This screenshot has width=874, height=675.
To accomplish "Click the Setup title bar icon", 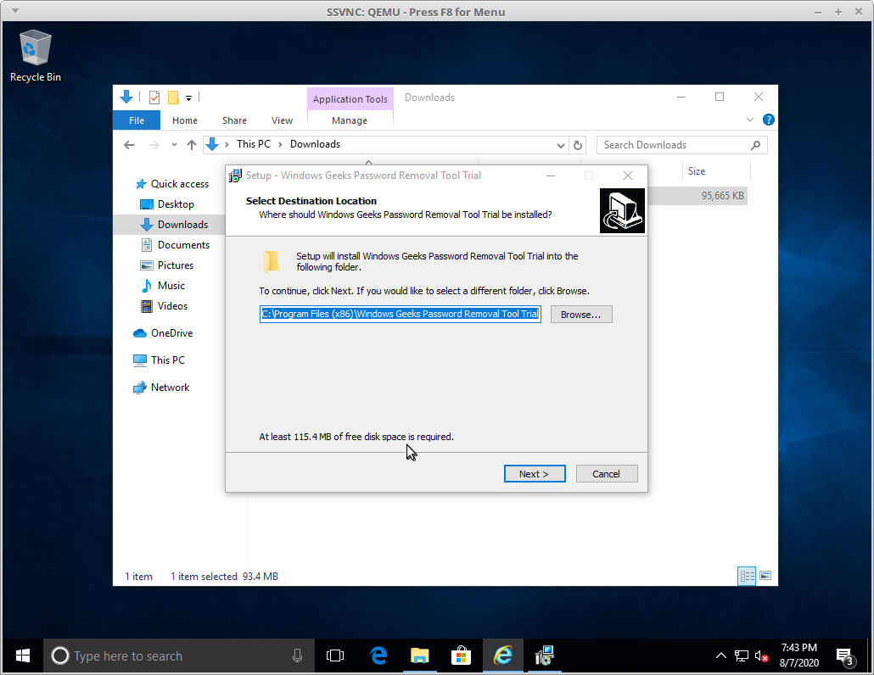I will pos(235,176).
